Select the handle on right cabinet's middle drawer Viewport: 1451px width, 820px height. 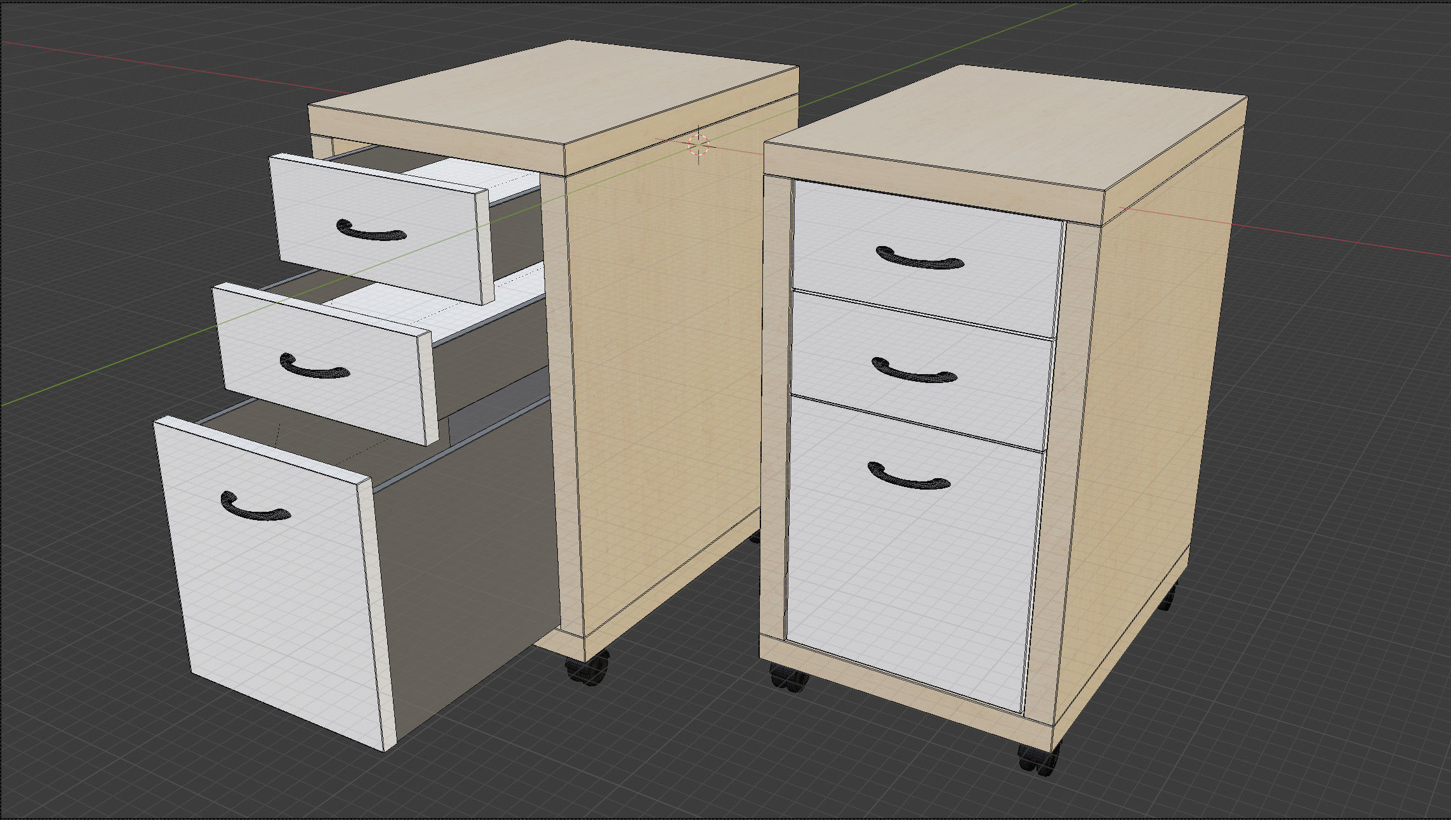coord(914,371)
